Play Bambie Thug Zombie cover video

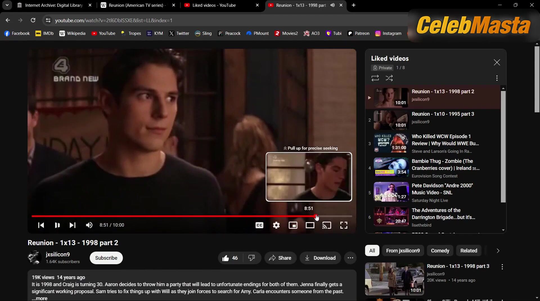(x=433, y=168)
